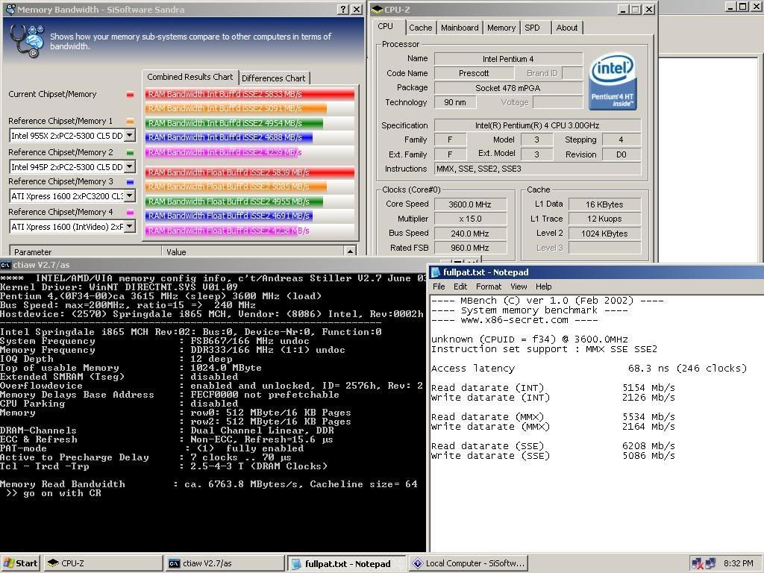
Task: Open Notepad Format menu
Action: tap(488, 286)
